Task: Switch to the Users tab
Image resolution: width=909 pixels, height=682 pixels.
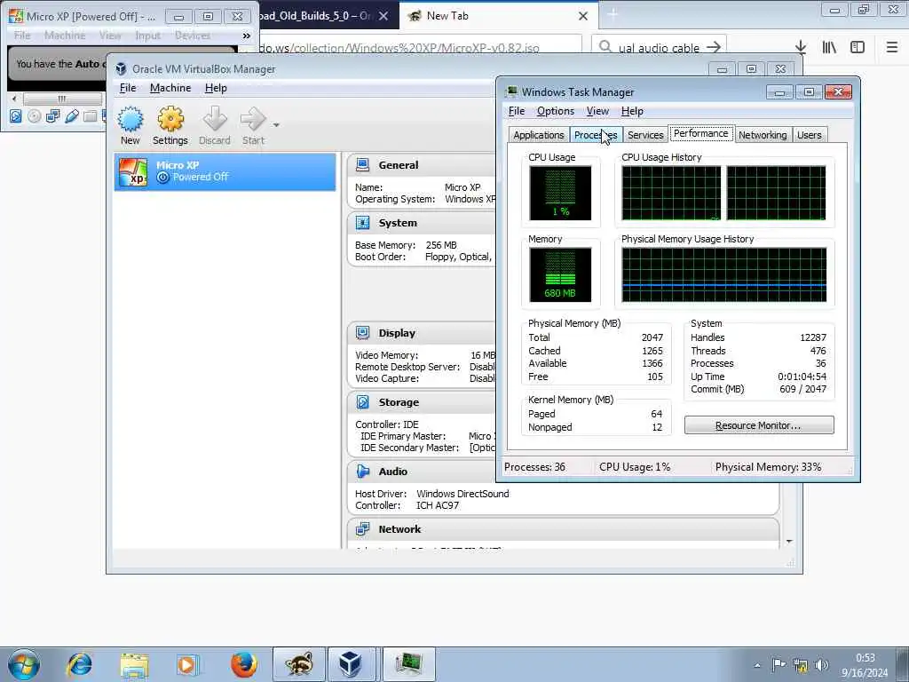Action: 810,135
